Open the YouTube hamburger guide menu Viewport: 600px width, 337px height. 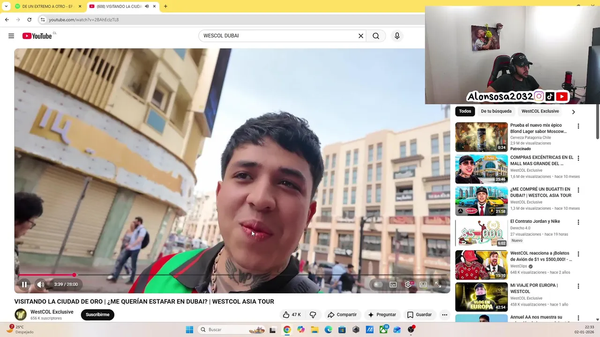[x=11, y=36]
